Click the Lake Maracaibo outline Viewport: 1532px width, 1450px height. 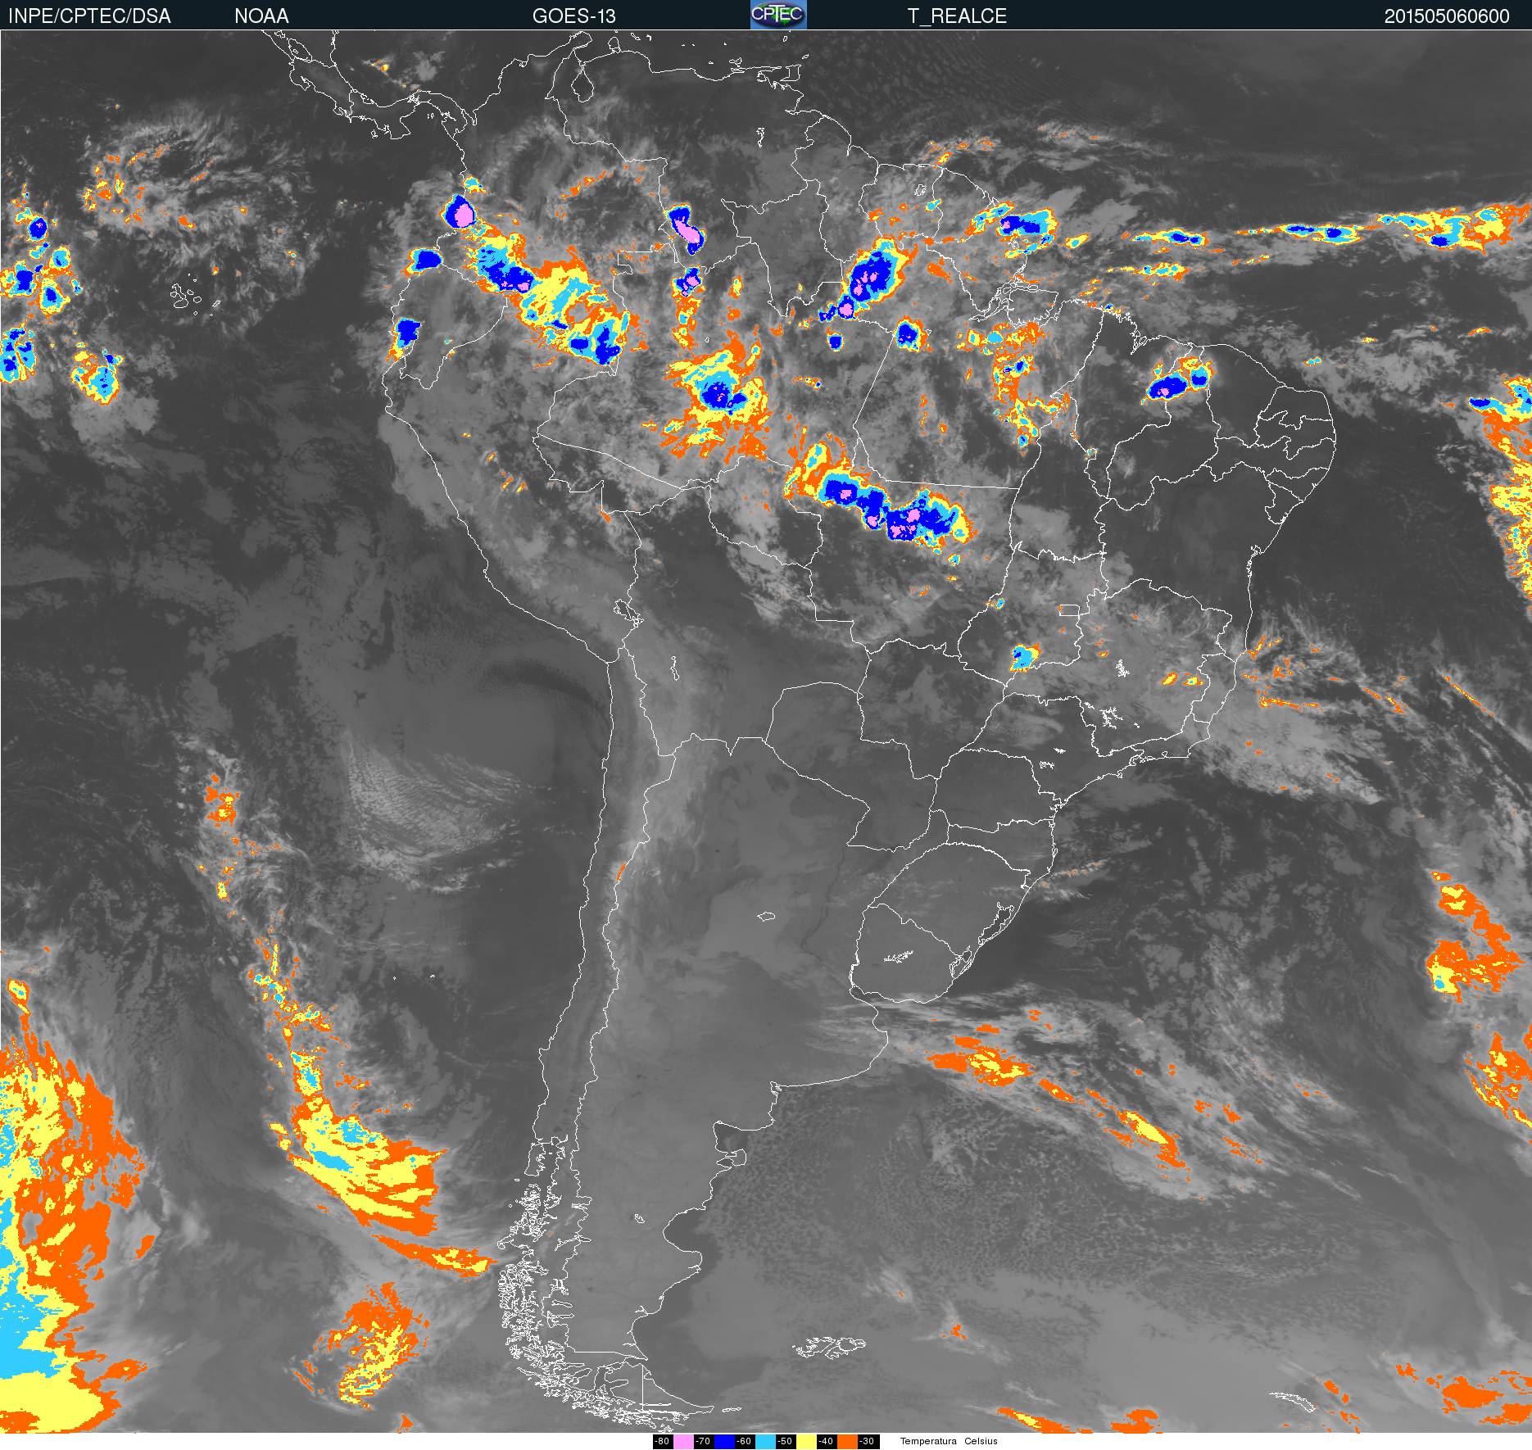(x=582, y=84)
